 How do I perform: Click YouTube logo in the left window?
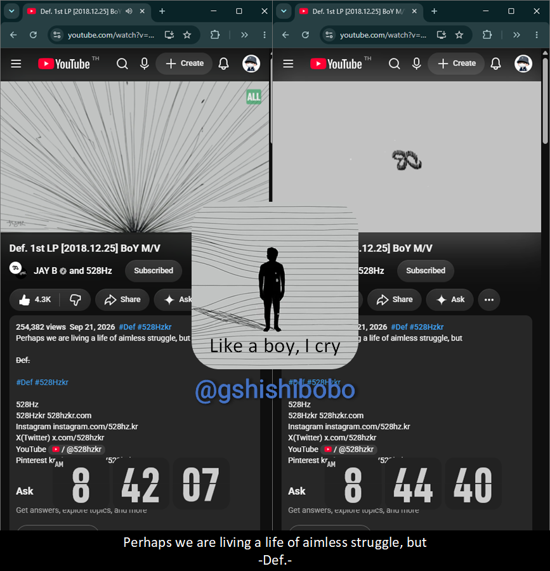coord(64,64)
